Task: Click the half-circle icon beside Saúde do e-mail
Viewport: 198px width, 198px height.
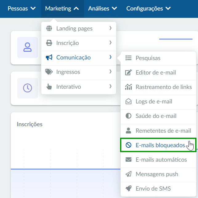Action: [128, 116]
